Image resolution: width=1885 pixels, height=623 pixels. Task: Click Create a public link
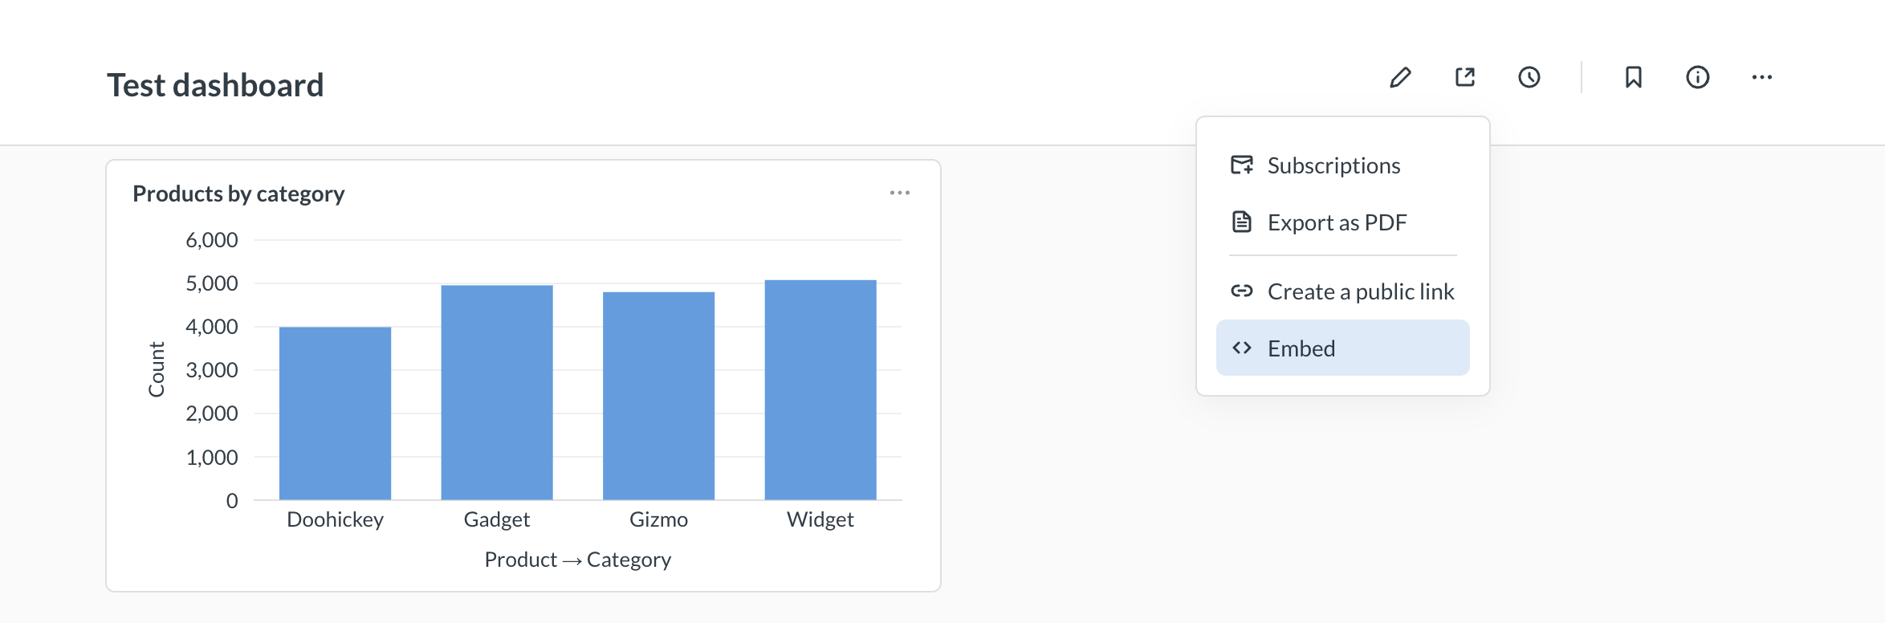[1361, 291]
